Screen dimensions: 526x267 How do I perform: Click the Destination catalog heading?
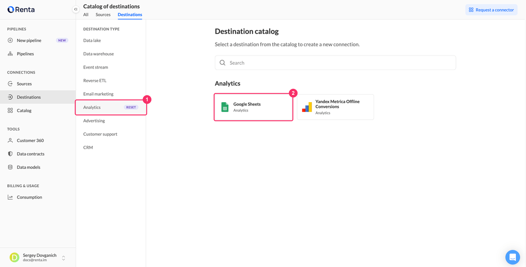(247, 32)
